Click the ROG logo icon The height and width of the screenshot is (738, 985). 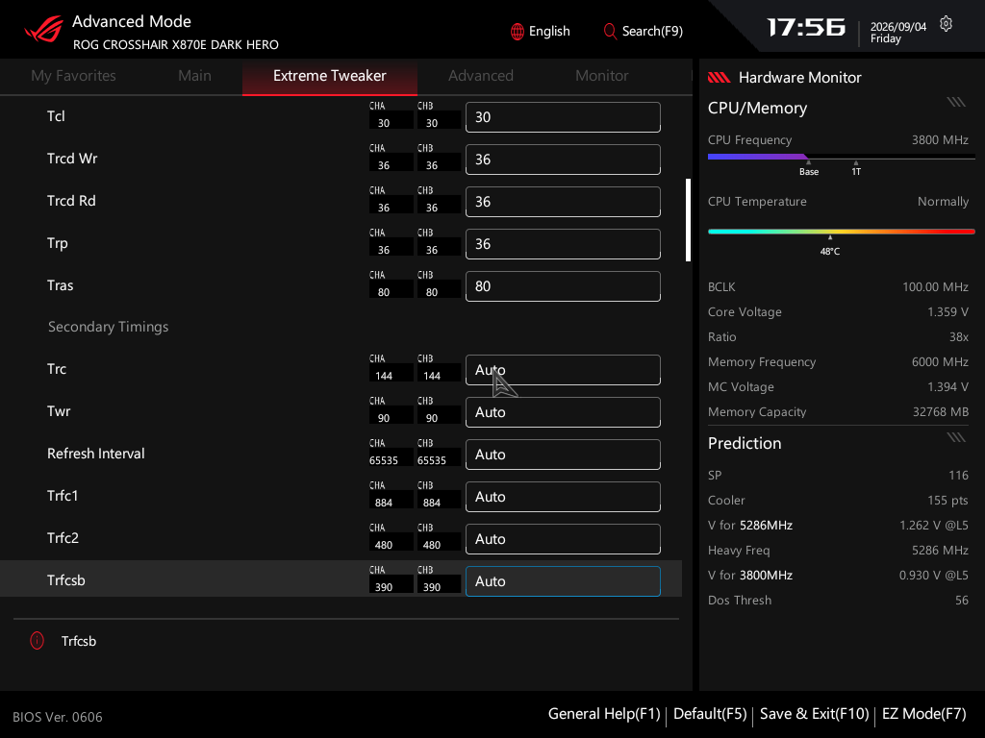[x=44, y=29]
